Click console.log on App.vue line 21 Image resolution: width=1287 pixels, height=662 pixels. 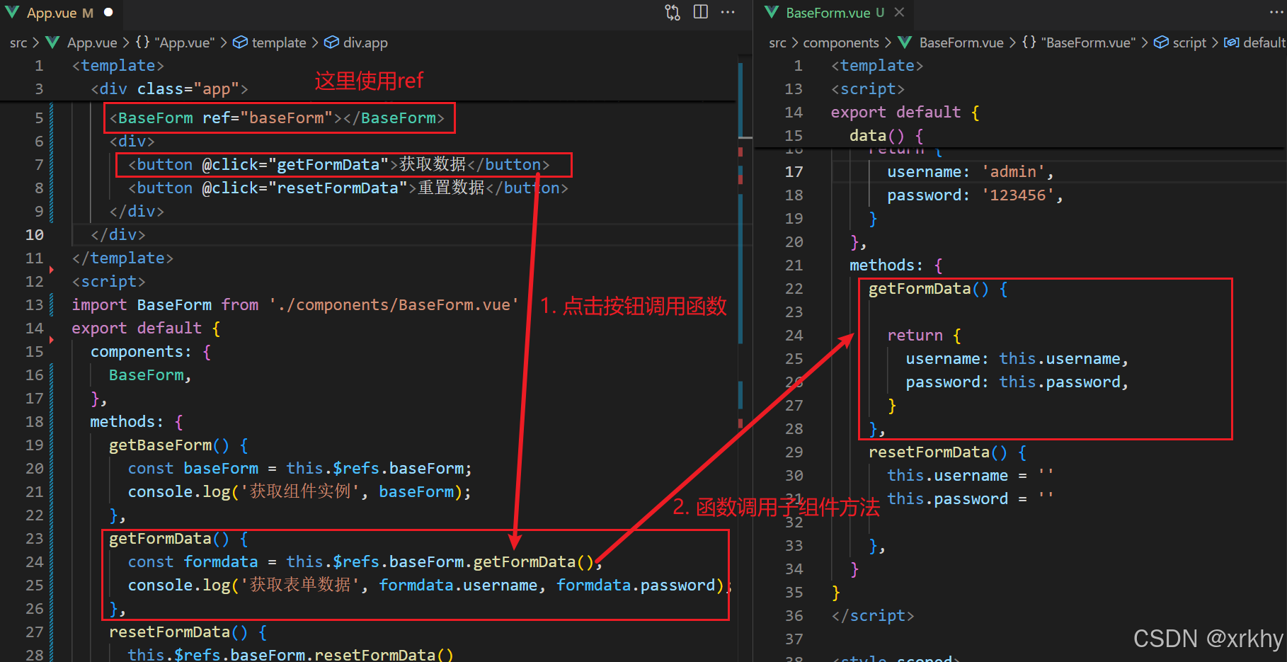pos(179,491)
